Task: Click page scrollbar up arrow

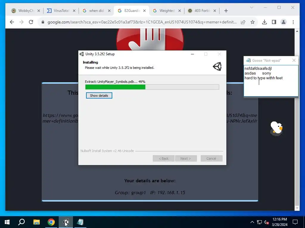Action: pyautogui.click(x=297, y=31)
